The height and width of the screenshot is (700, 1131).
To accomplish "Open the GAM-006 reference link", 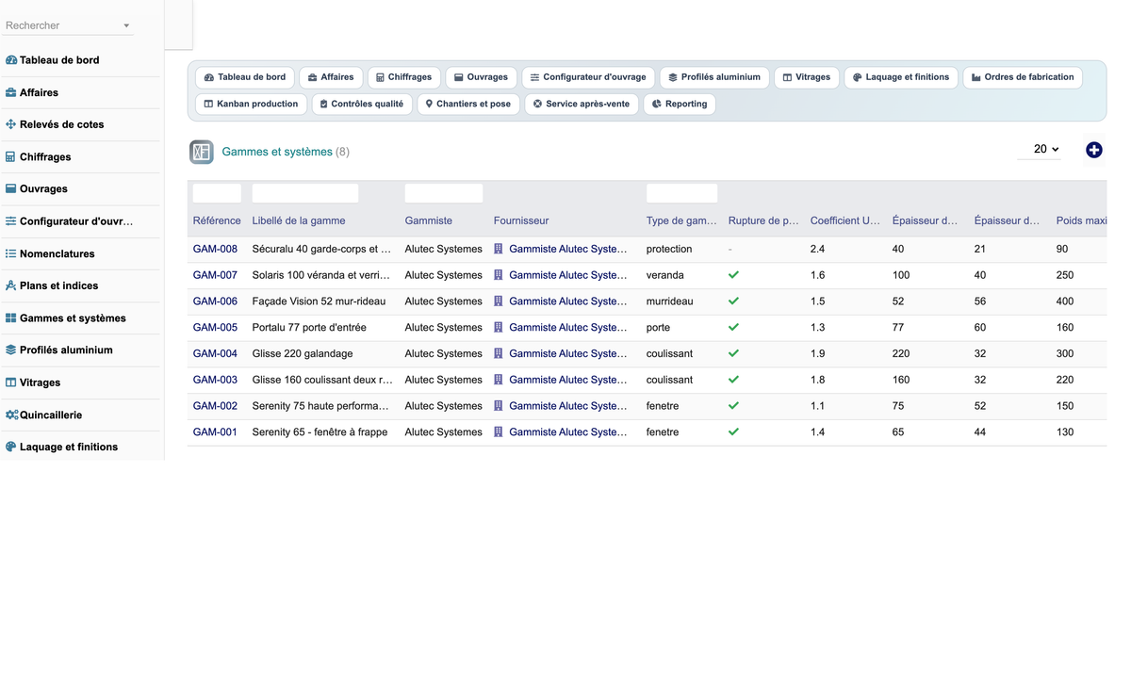I will [x=215, y=301].
